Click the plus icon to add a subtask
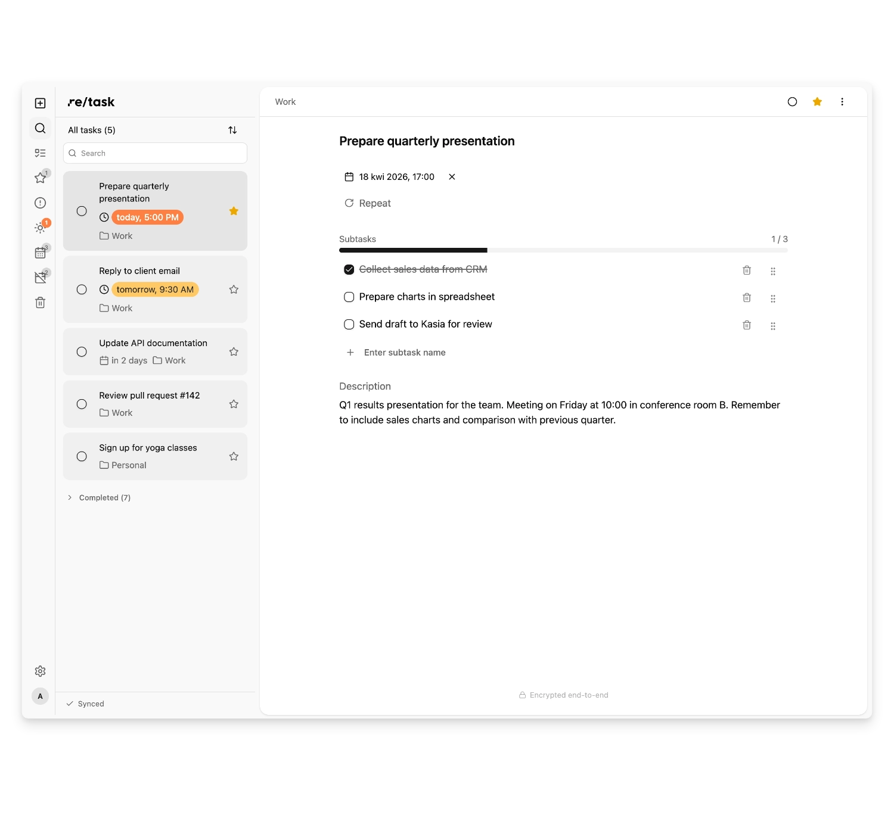 350,353
